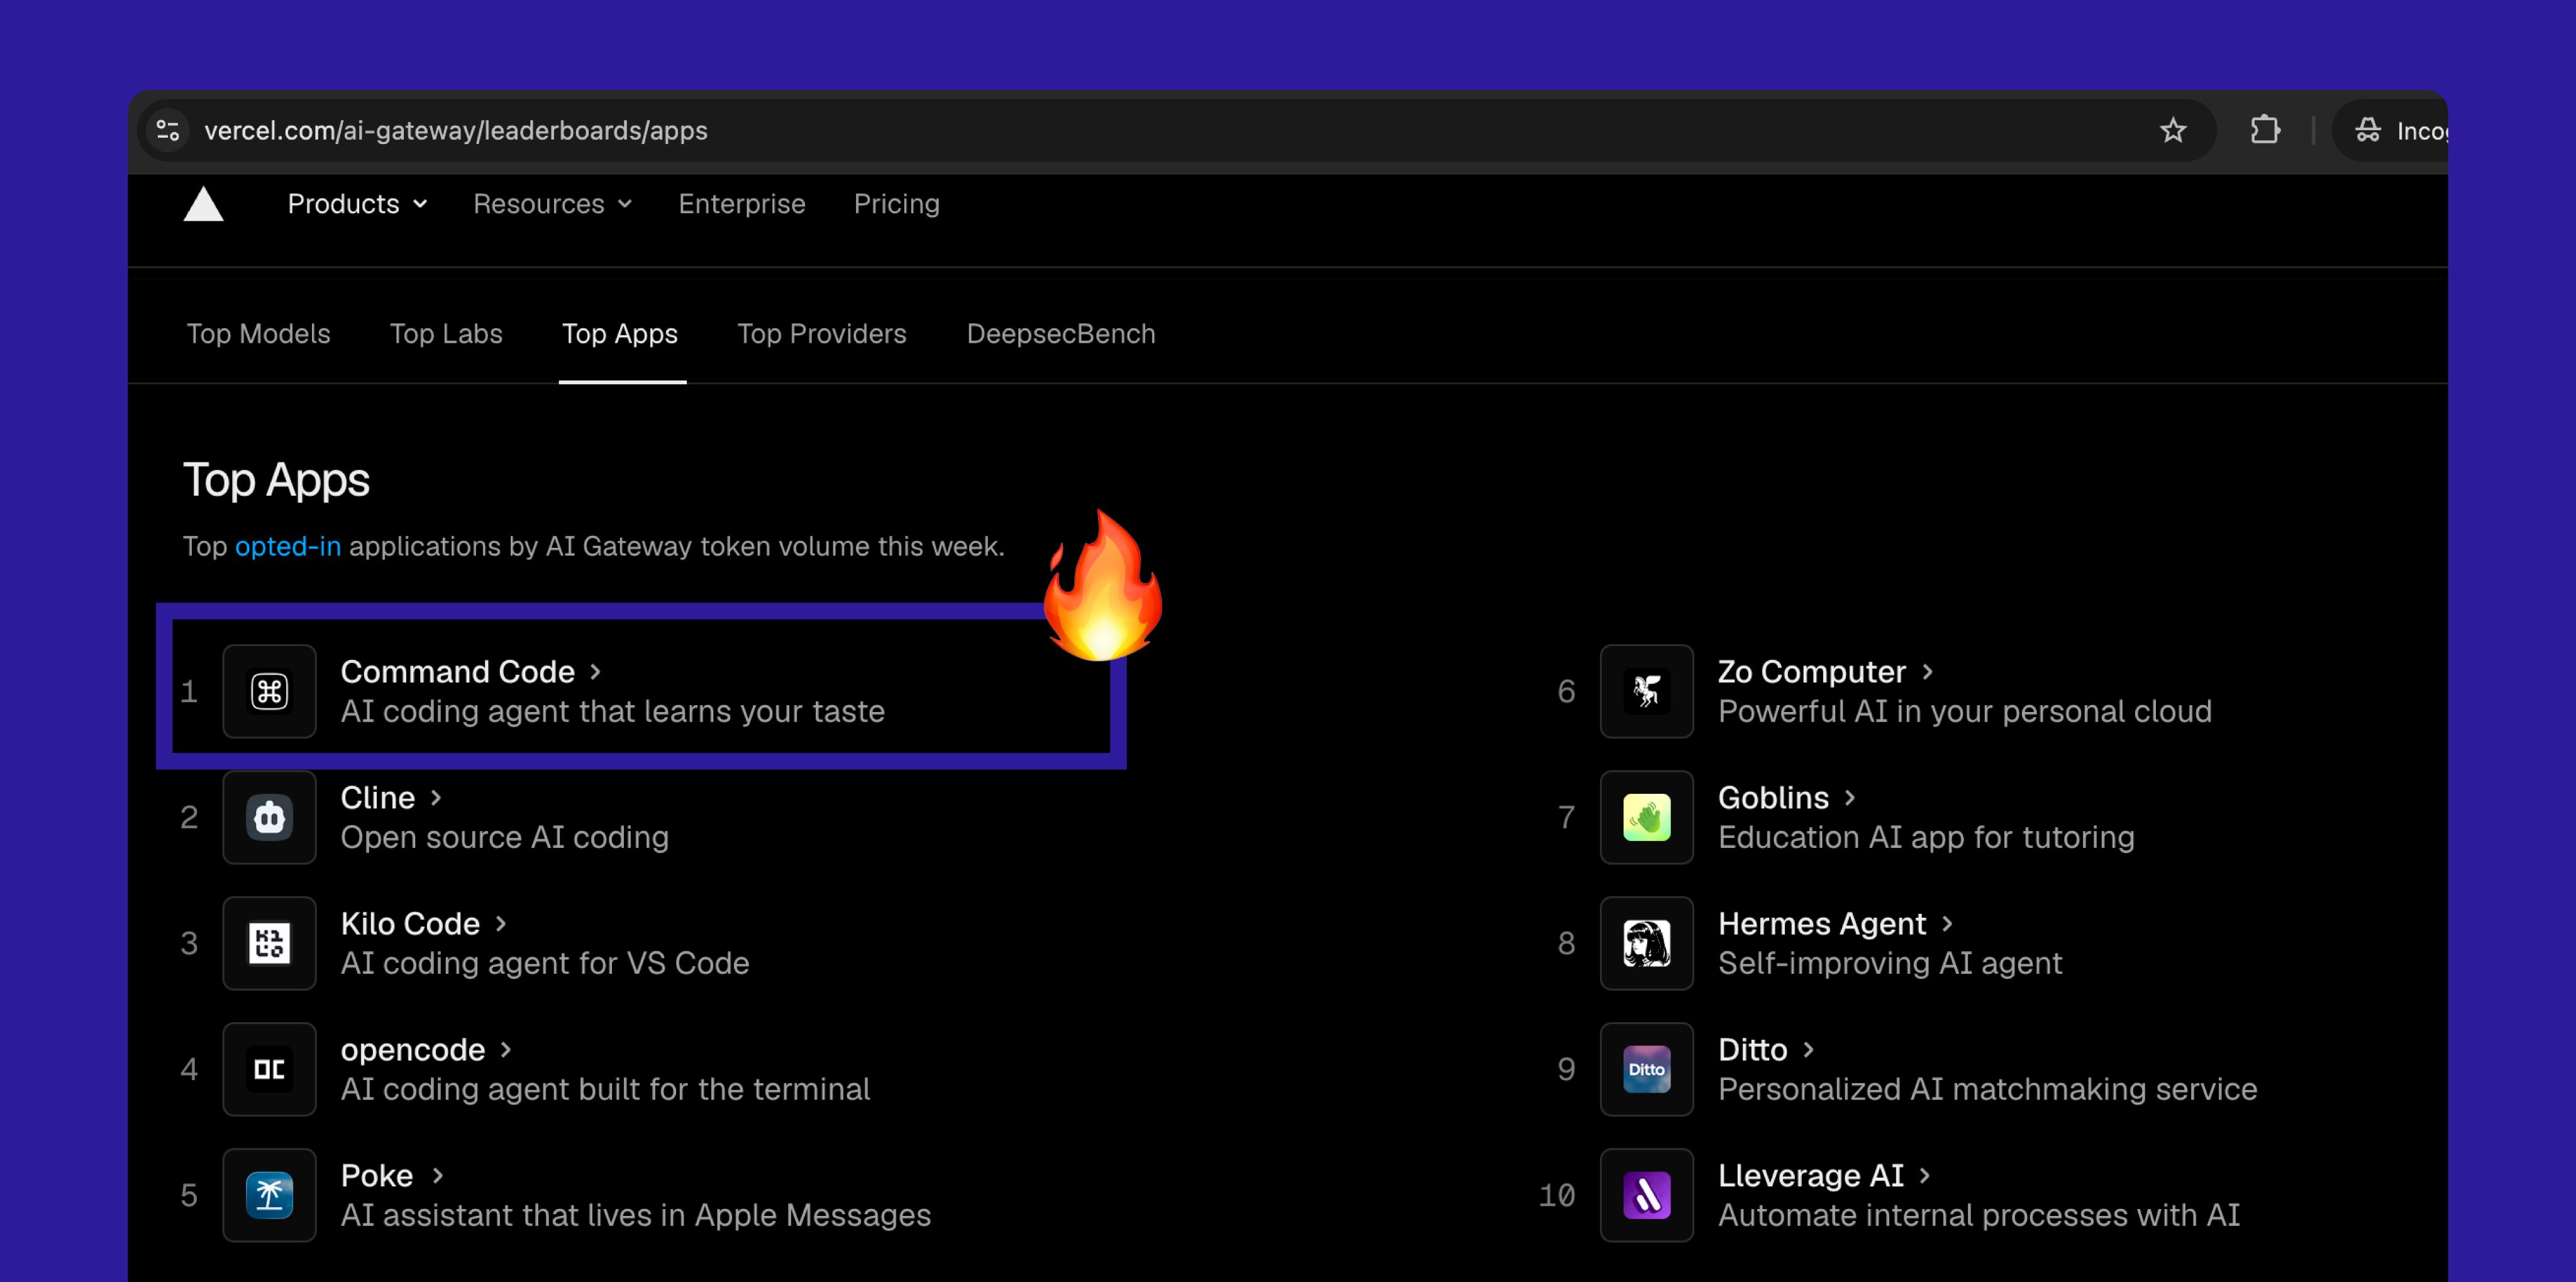Click 'Open source AI coding' description
This screenshot has width=2576, height=1282.
pos(504,838)
